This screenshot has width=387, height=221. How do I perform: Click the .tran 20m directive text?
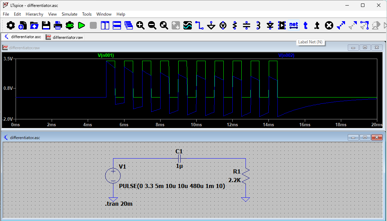(119, 204)
